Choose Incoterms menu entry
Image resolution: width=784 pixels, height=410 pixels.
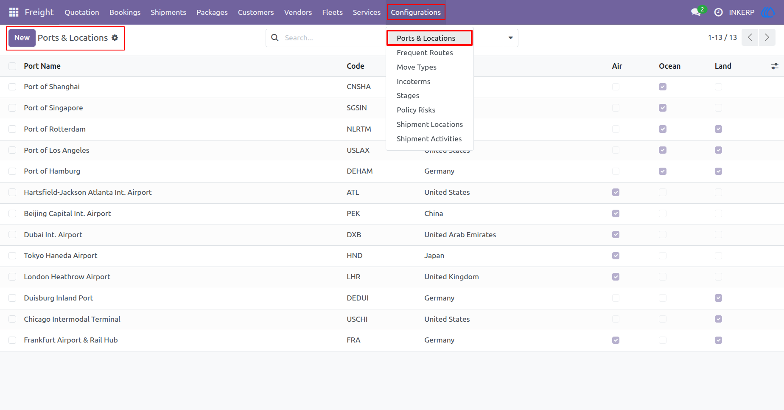tap(429, 81)
